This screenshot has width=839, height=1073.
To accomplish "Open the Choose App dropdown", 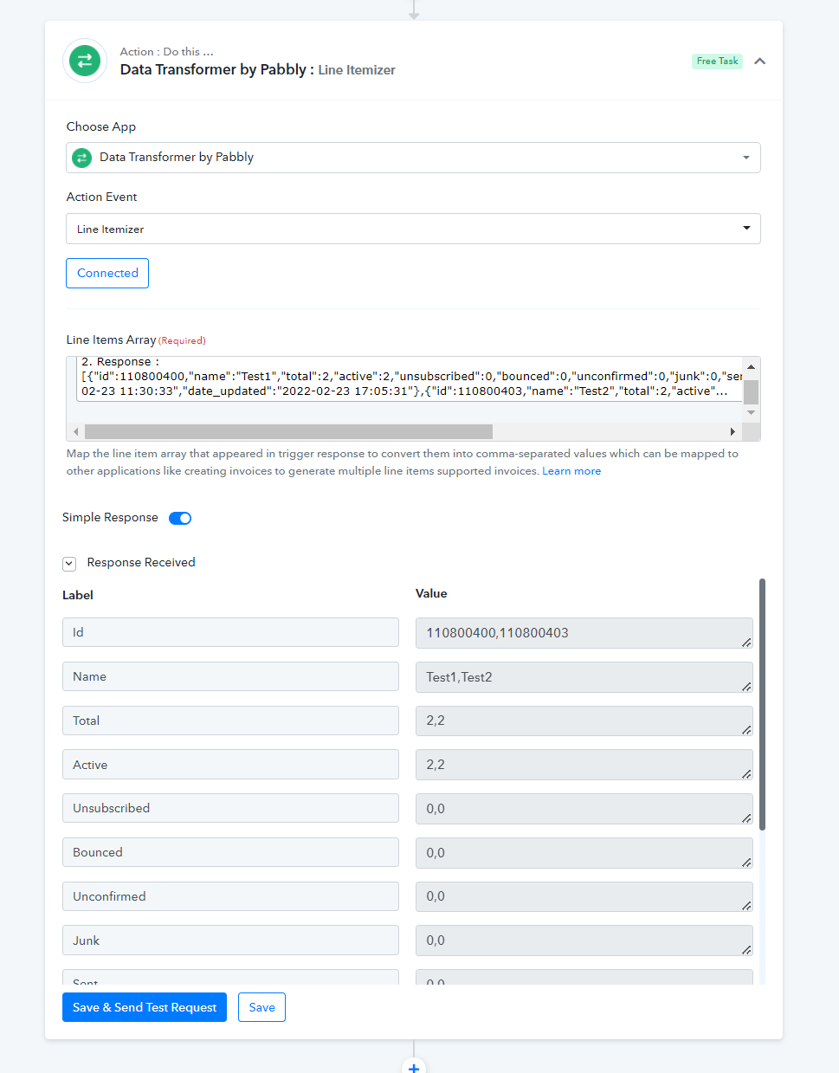I will pyautogui.click(x=413, y=158).
